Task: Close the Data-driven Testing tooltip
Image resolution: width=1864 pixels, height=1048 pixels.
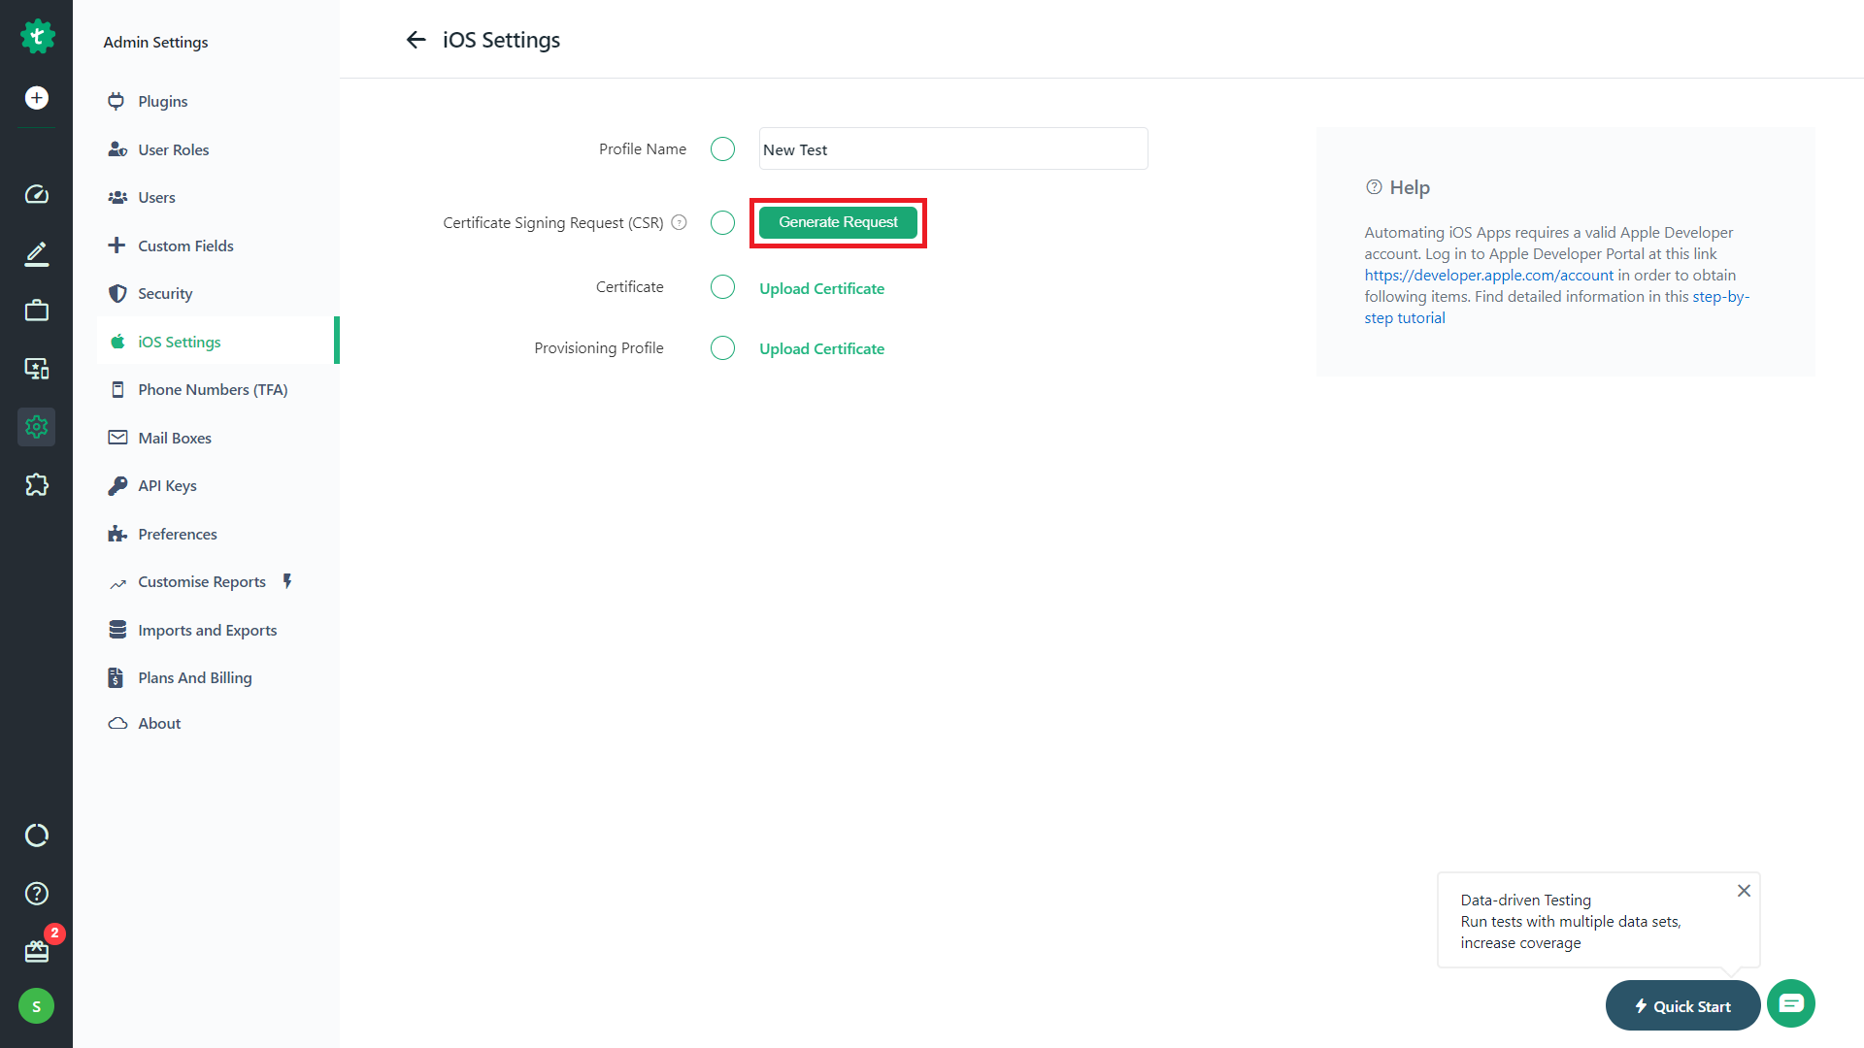Action: [1744, 891]
